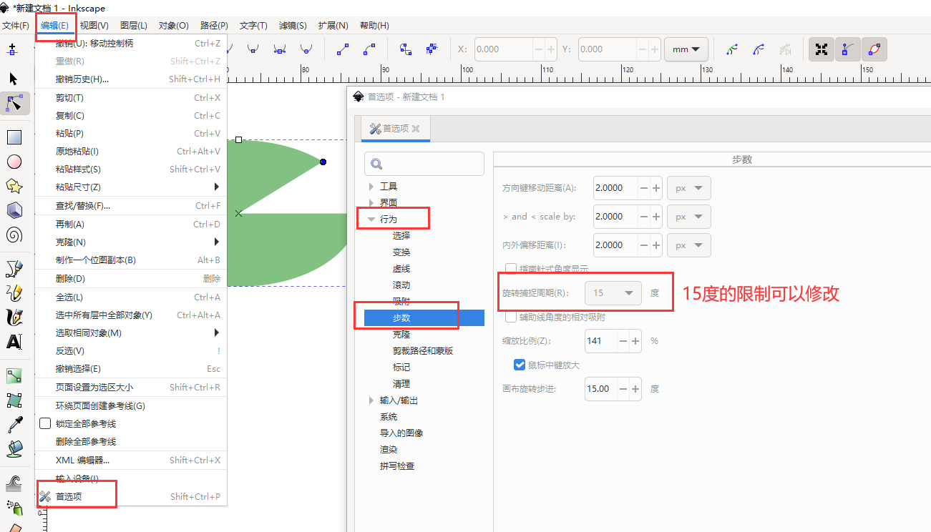931x532 pixels.
Task: Open 克隆(N) submenu in Edit menu
Action: click(130, 242)
